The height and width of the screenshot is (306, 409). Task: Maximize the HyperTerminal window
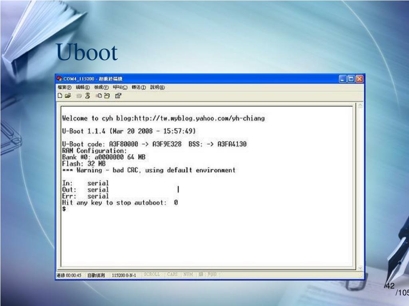tap(351, 79)
